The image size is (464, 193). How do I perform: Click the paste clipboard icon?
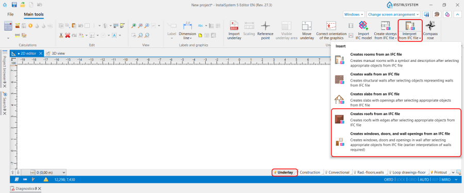74,26
